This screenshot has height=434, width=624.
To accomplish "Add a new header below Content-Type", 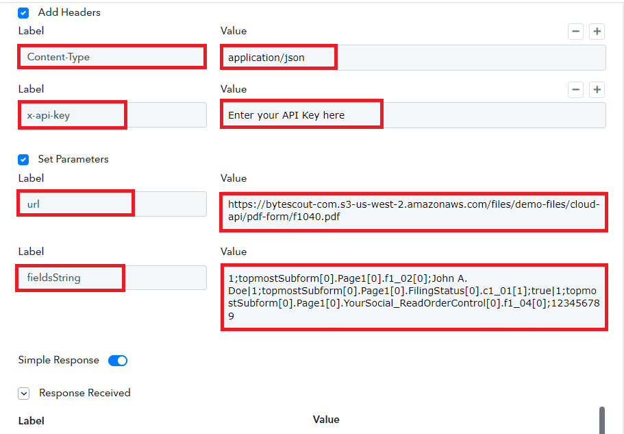I will (595, 31).
